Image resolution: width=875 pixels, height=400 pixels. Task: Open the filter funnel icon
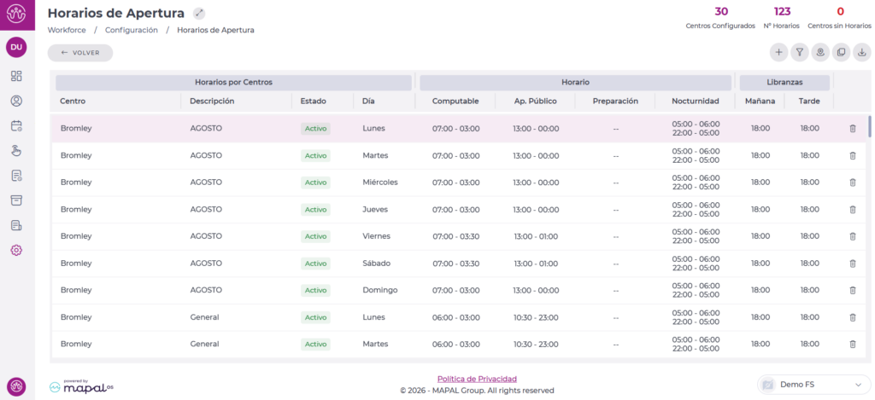click(799, 53)
